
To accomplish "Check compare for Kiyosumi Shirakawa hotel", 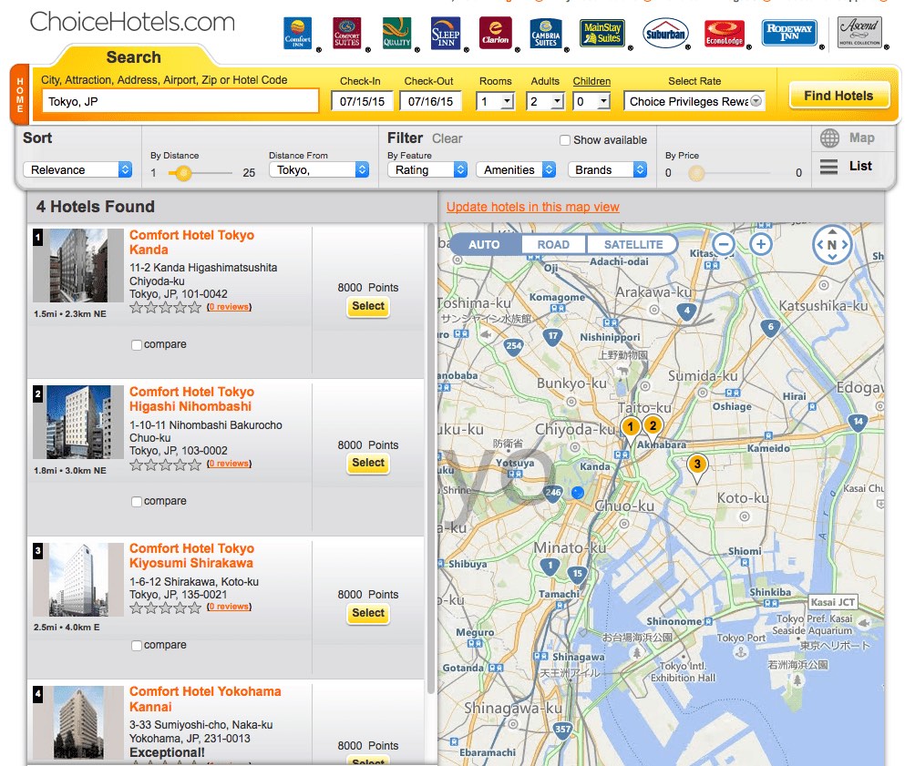I will [137, 645].
